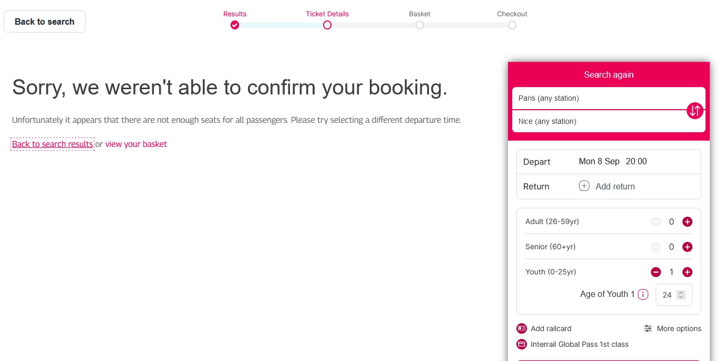Follow the Back to search results link
Screen dimensions: 725x361
pos(53,144)
